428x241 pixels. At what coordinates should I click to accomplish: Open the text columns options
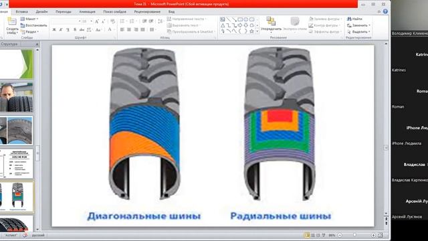(x=152, y=29)
